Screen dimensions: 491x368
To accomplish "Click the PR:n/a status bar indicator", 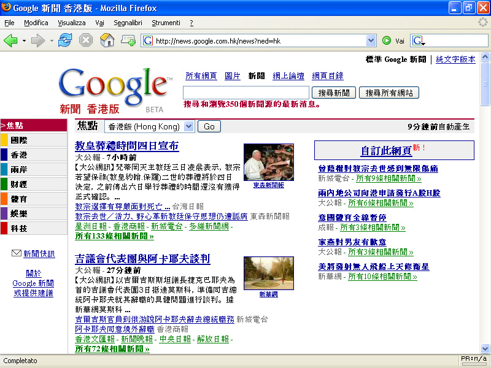I will pyautogui.click(x=474, y=360).
